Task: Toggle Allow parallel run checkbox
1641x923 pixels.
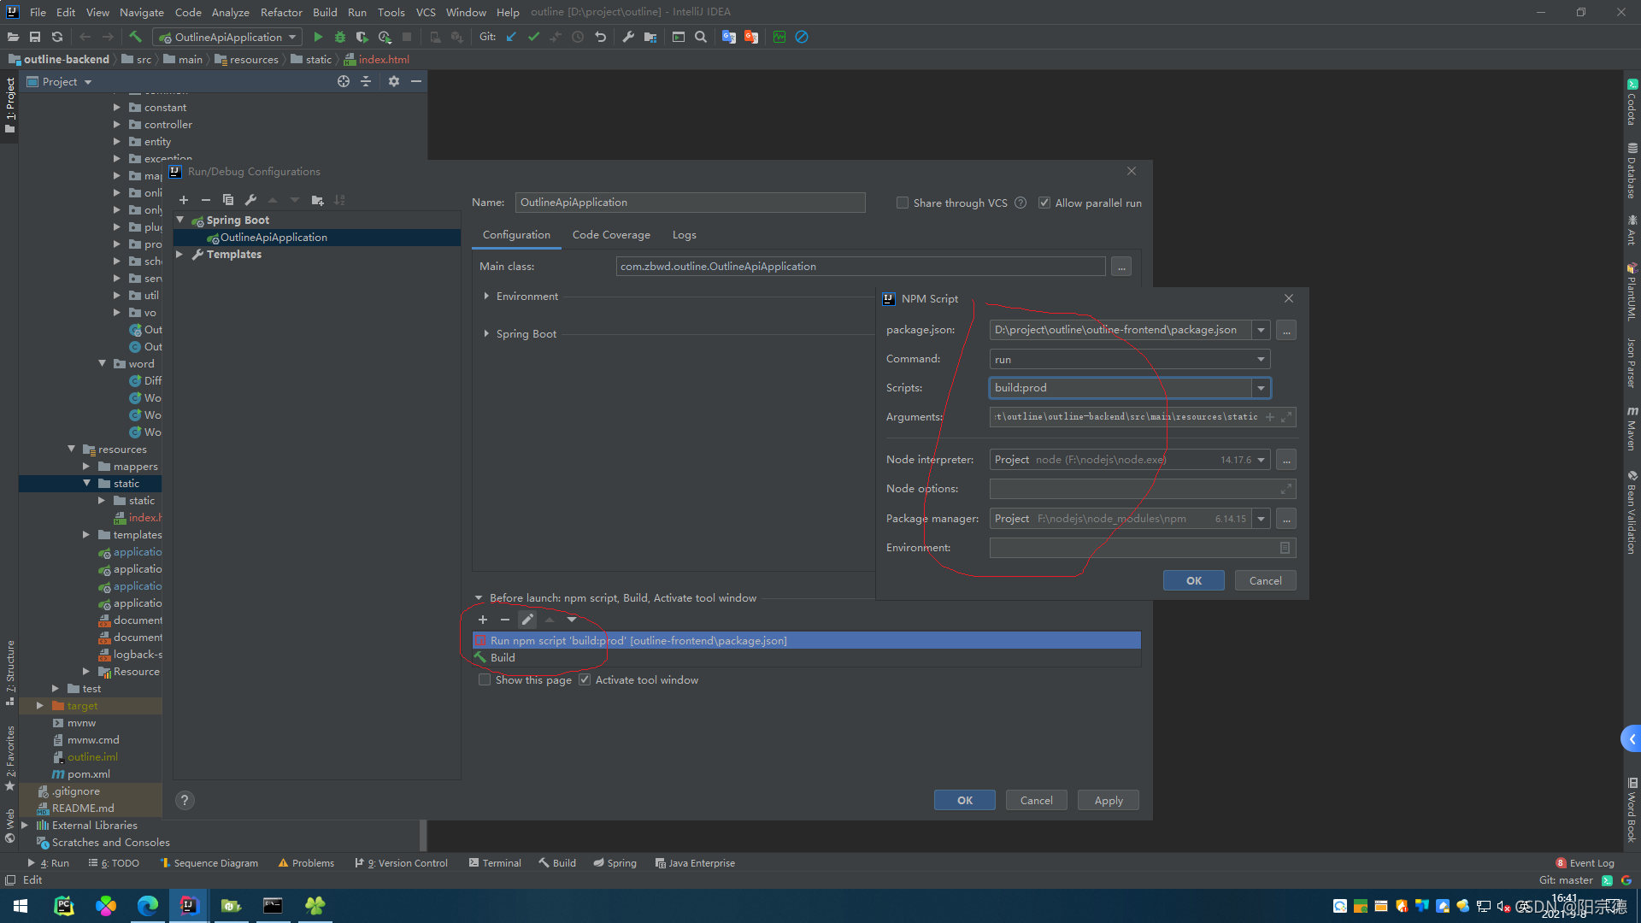Action: pos(1044,203)
